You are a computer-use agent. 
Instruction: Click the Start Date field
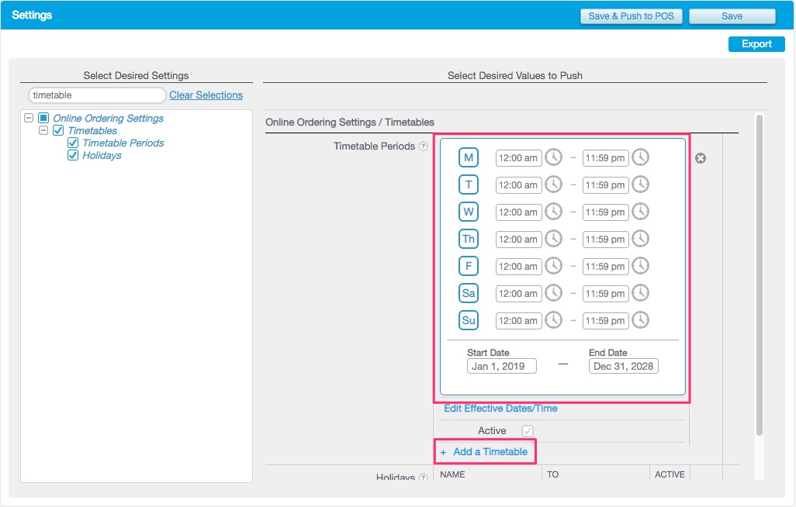click(x=500, y=366)
